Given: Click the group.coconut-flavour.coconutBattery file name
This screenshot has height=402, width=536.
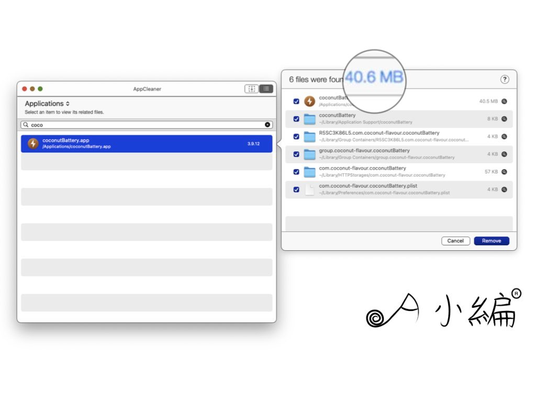Looking at the screenshot, I should tap(364, 150).
